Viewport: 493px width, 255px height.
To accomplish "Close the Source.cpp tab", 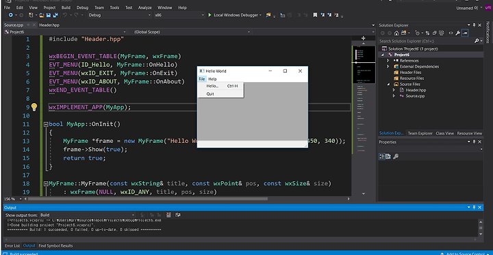I will coord(34,25).
